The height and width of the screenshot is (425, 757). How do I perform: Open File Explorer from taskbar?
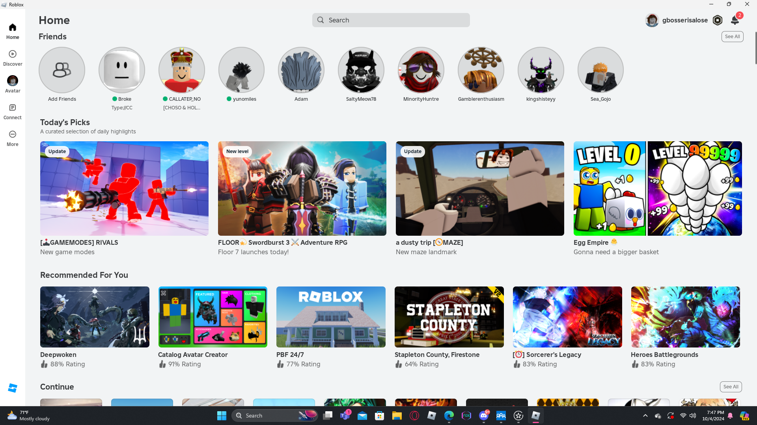(397, 416)
